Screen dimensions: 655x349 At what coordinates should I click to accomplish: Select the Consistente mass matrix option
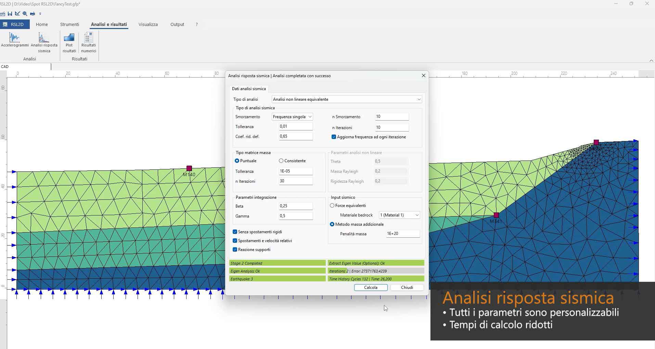point(281,160)
